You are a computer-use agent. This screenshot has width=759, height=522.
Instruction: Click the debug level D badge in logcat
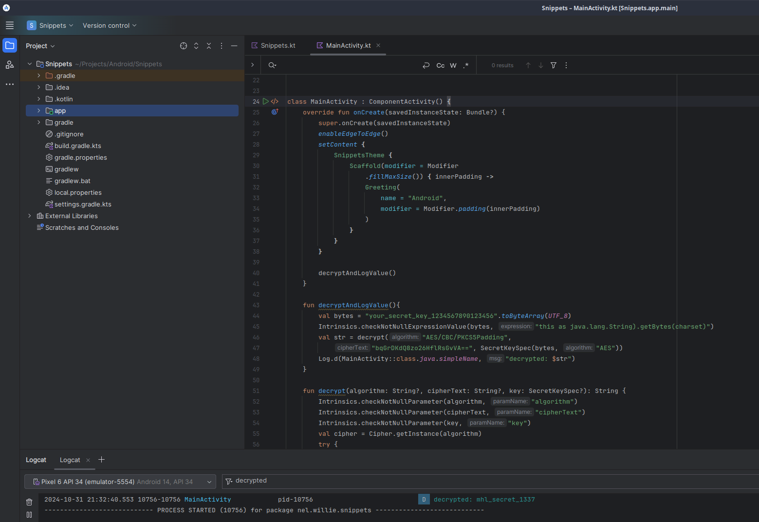(x=424, y=499)
